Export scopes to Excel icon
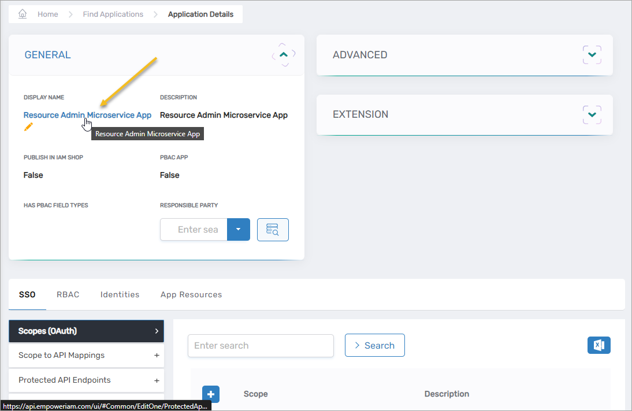Image resolution: width=632 pixels, height=411 pixels. tap(598, 345)
